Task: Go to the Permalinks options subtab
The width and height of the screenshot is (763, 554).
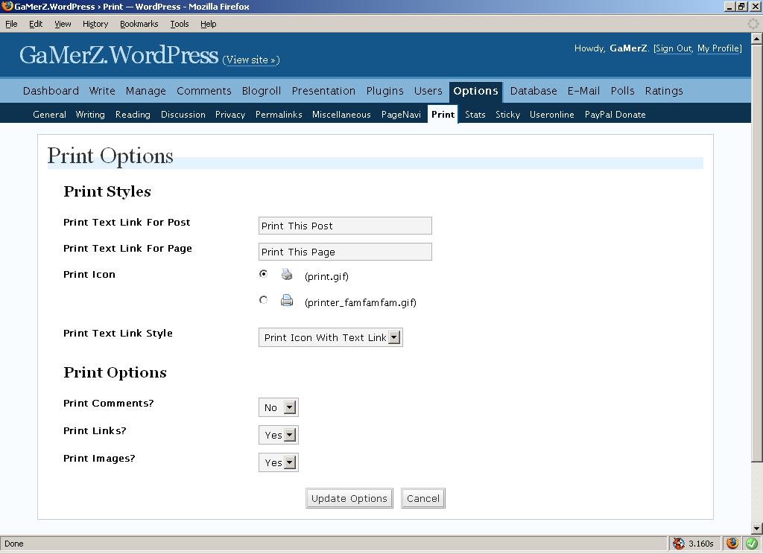Action: [279, 115]
